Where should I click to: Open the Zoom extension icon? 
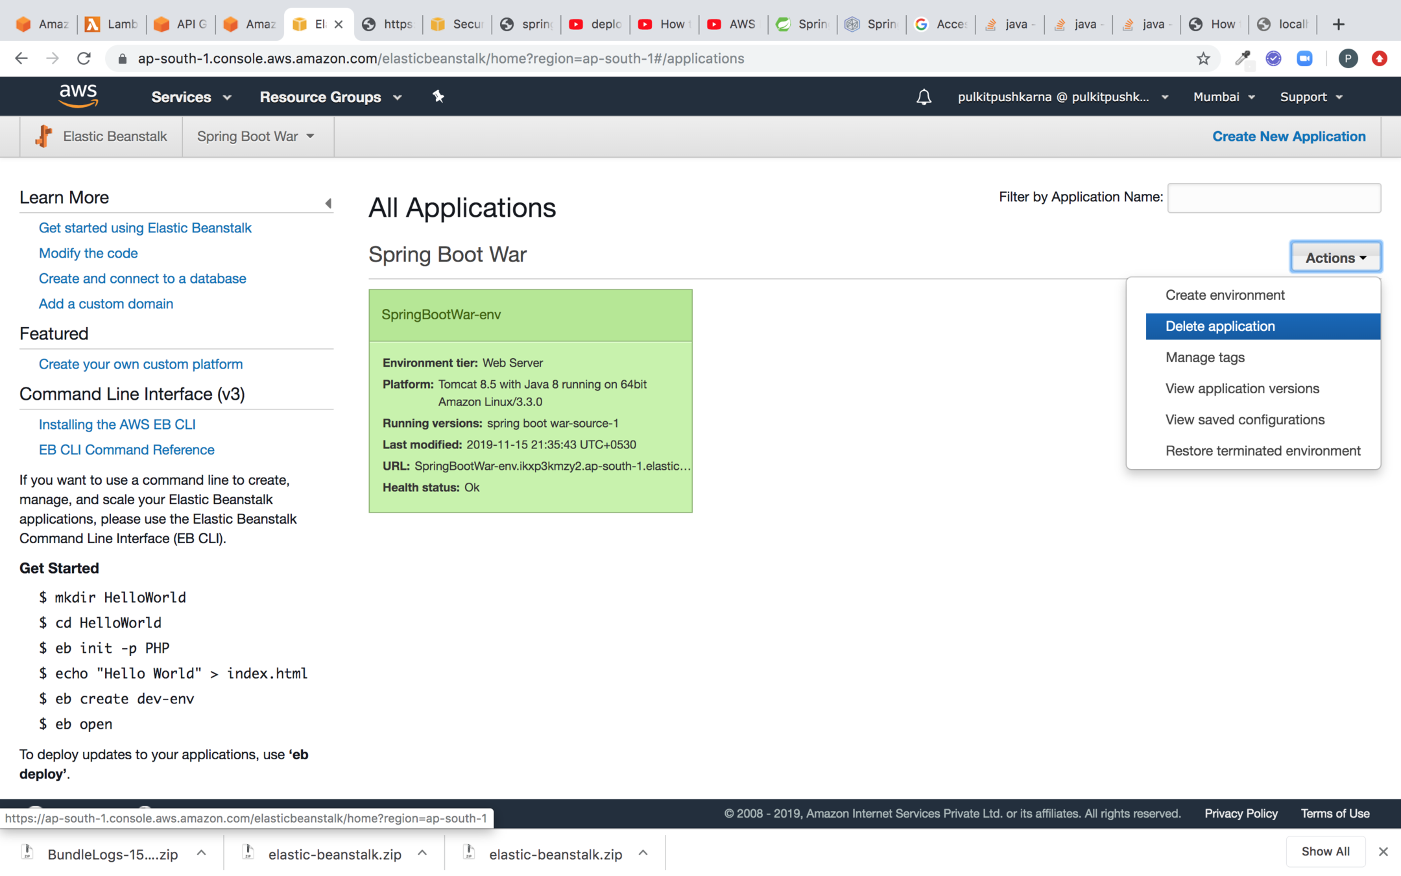pos(1304,58)
